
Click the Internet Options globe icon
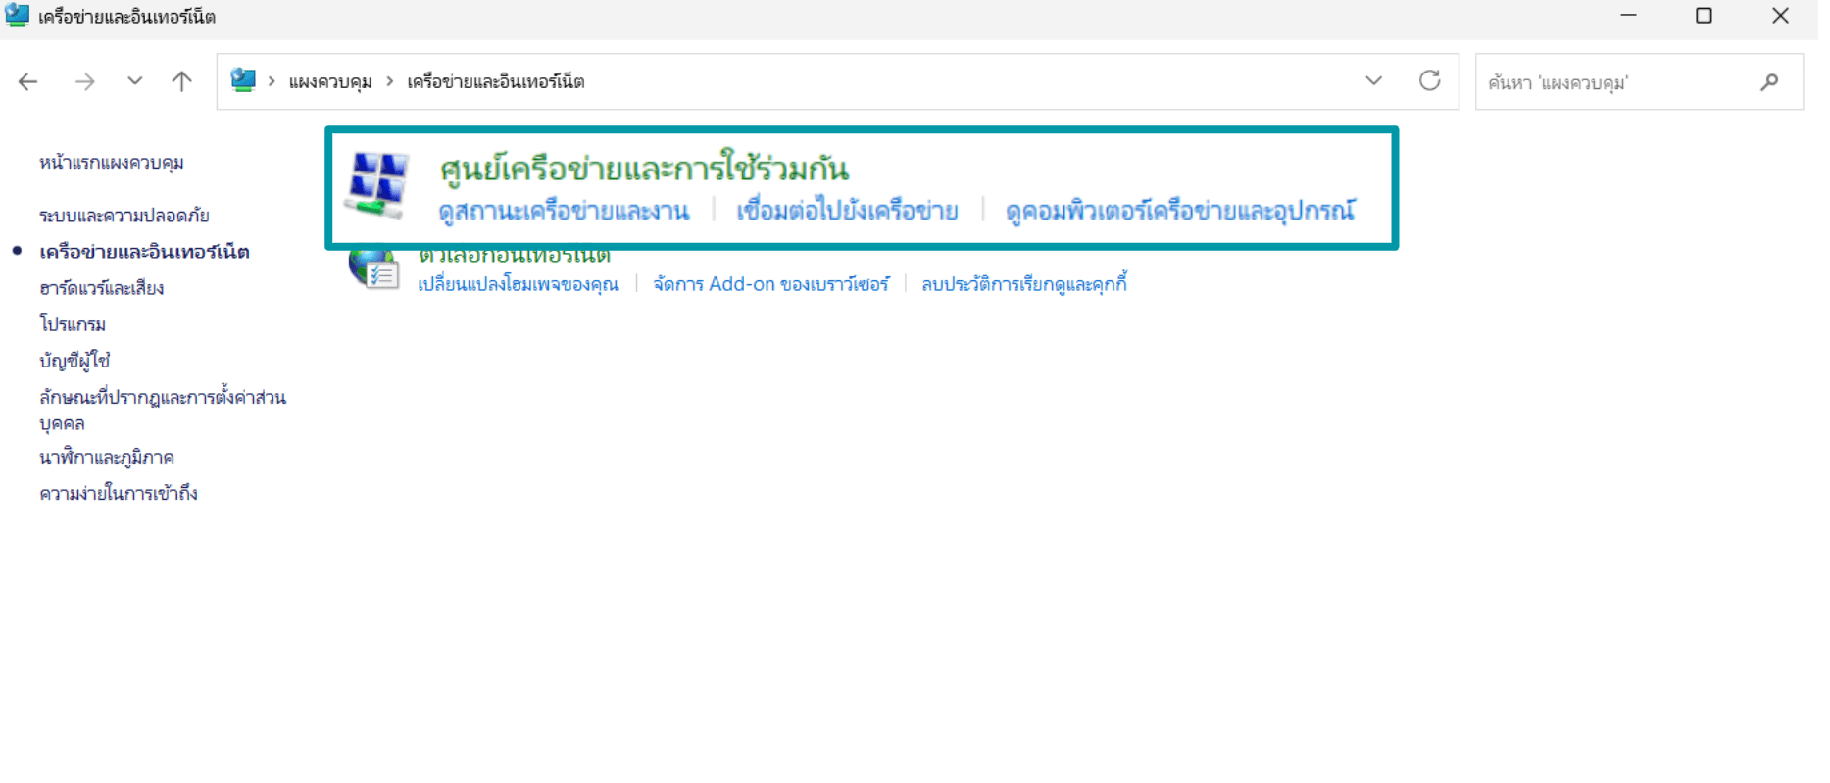coord(373,269)
